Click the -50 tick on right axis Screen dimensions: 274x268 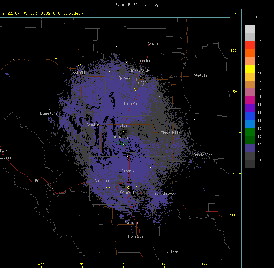[x=233, y=174]
